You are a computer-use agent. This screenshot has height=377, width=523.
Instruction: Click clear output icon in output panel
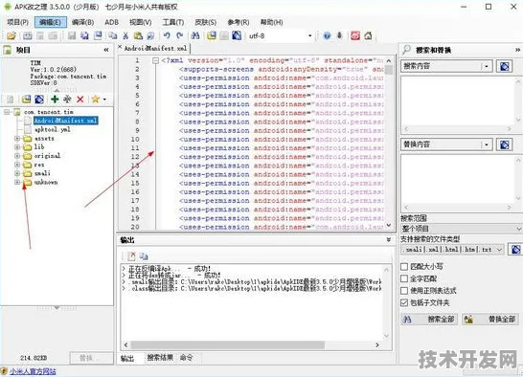click(x=131, y=256)
